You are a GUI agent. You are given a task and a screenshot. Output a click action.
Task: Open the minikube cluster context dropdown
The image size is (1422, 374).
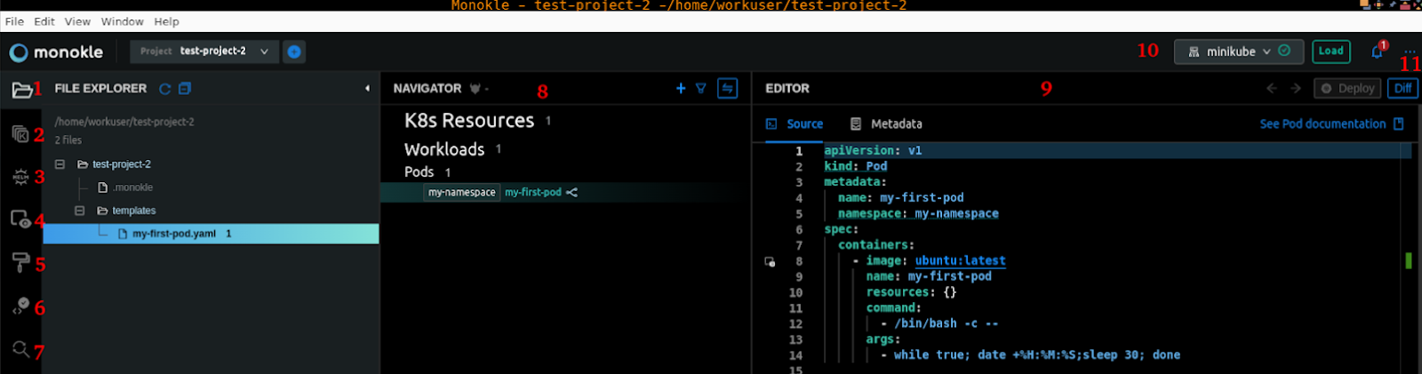(1237, 52)
